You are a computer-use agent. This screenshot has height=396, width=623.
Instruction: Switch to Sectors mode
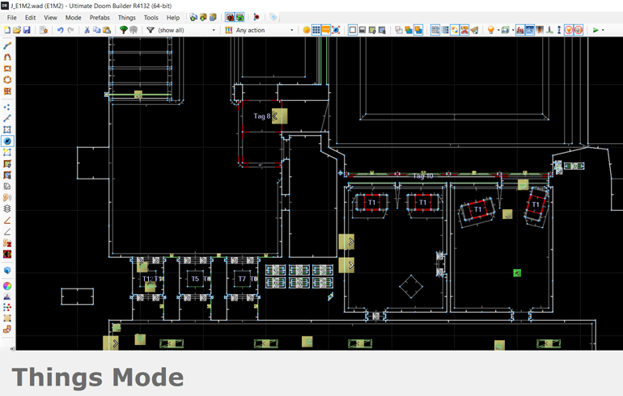pos(7,130)
